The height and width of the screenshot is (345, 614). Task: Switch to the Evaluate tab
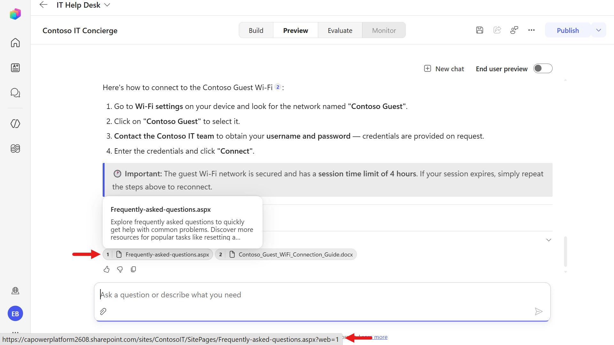(340, 30)
